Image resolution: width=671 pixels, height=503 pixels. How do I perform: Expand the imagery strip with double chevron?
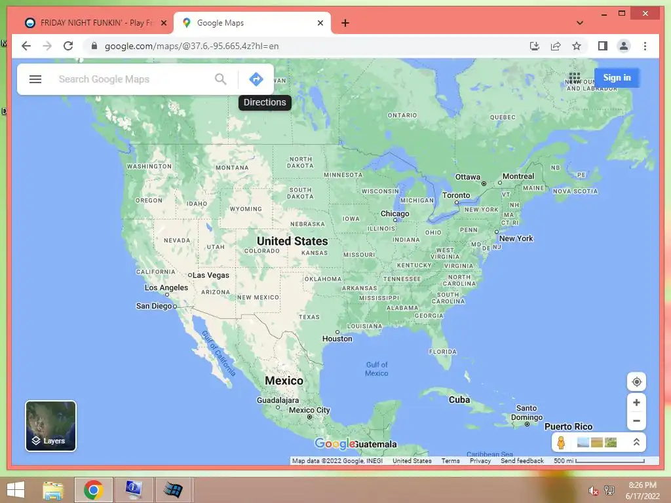[636, 442]
